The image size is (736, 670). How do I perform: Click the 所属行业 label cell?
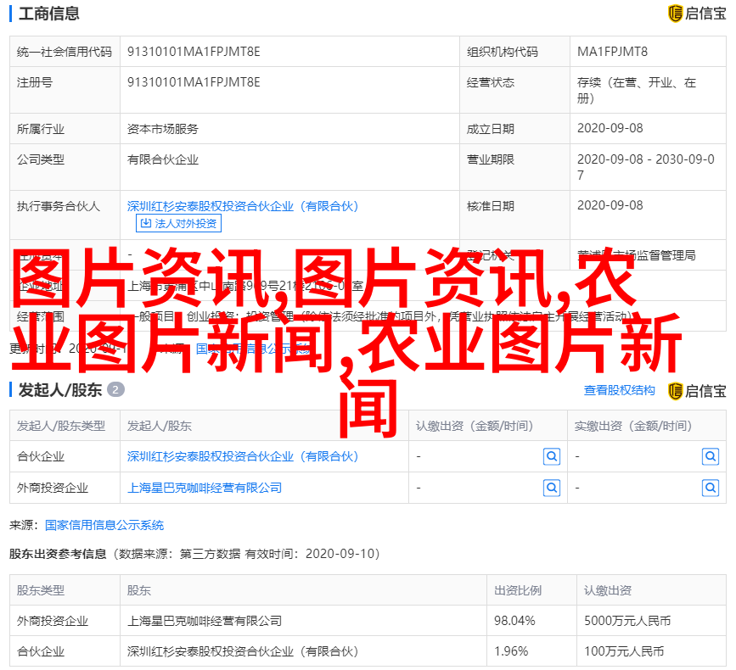65,128
